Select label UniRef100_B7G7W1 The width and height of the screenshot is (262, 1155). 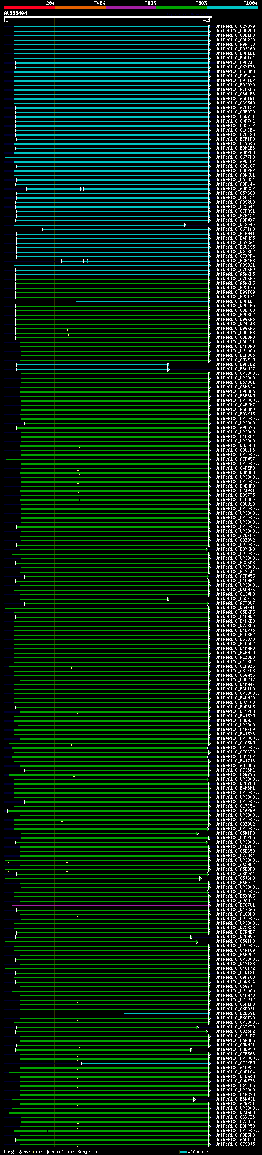click(x=235, y=906)
